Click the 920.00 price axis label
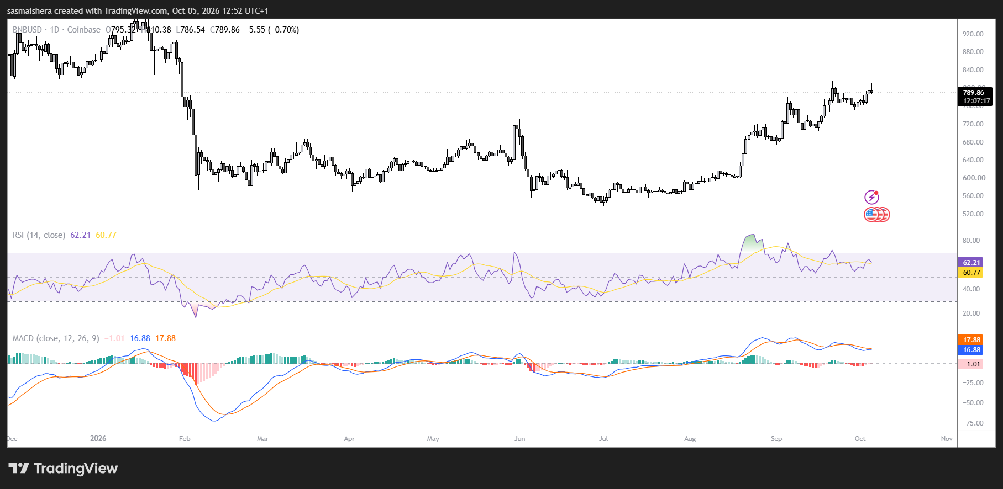 tap(973, 34)
